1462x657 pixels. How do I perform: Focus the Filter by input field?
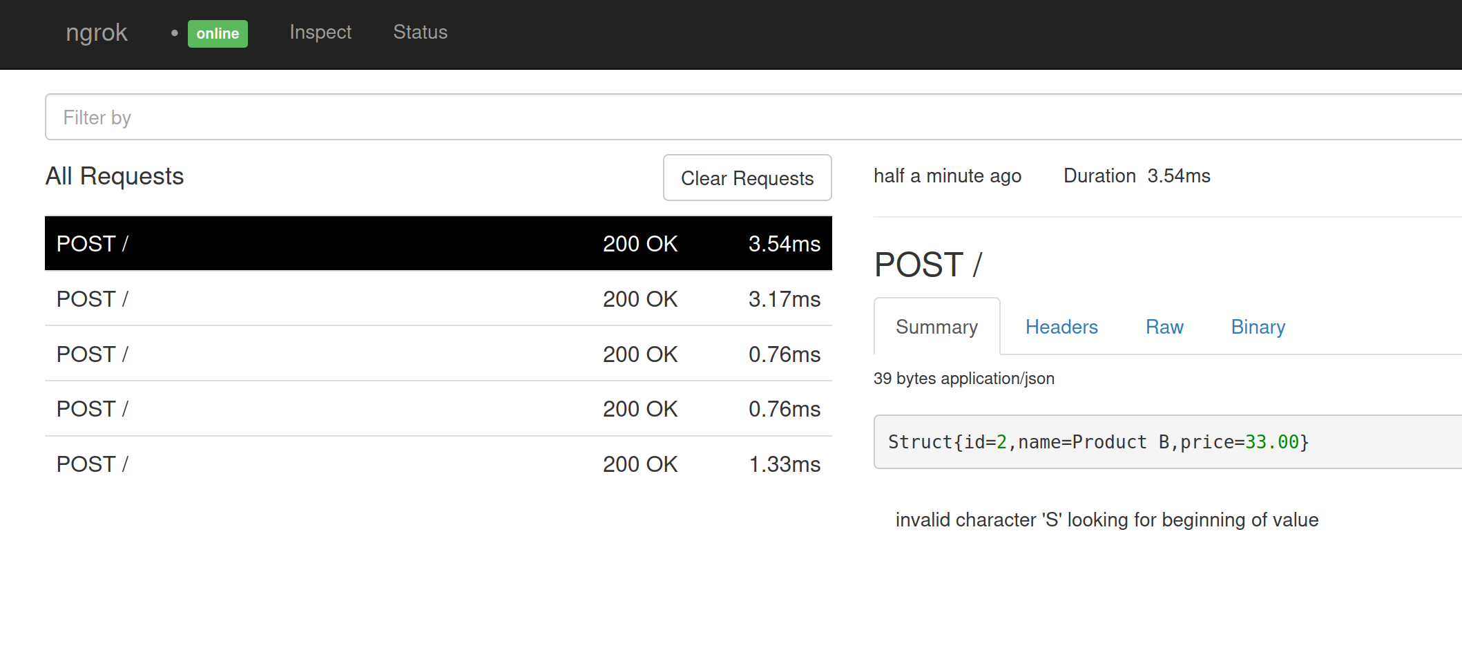[x=691, y=117]
